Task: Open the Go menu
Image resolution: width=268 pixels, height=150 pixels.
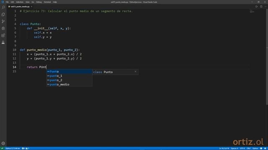Action: pyautogui.click(x=33, y=2)
